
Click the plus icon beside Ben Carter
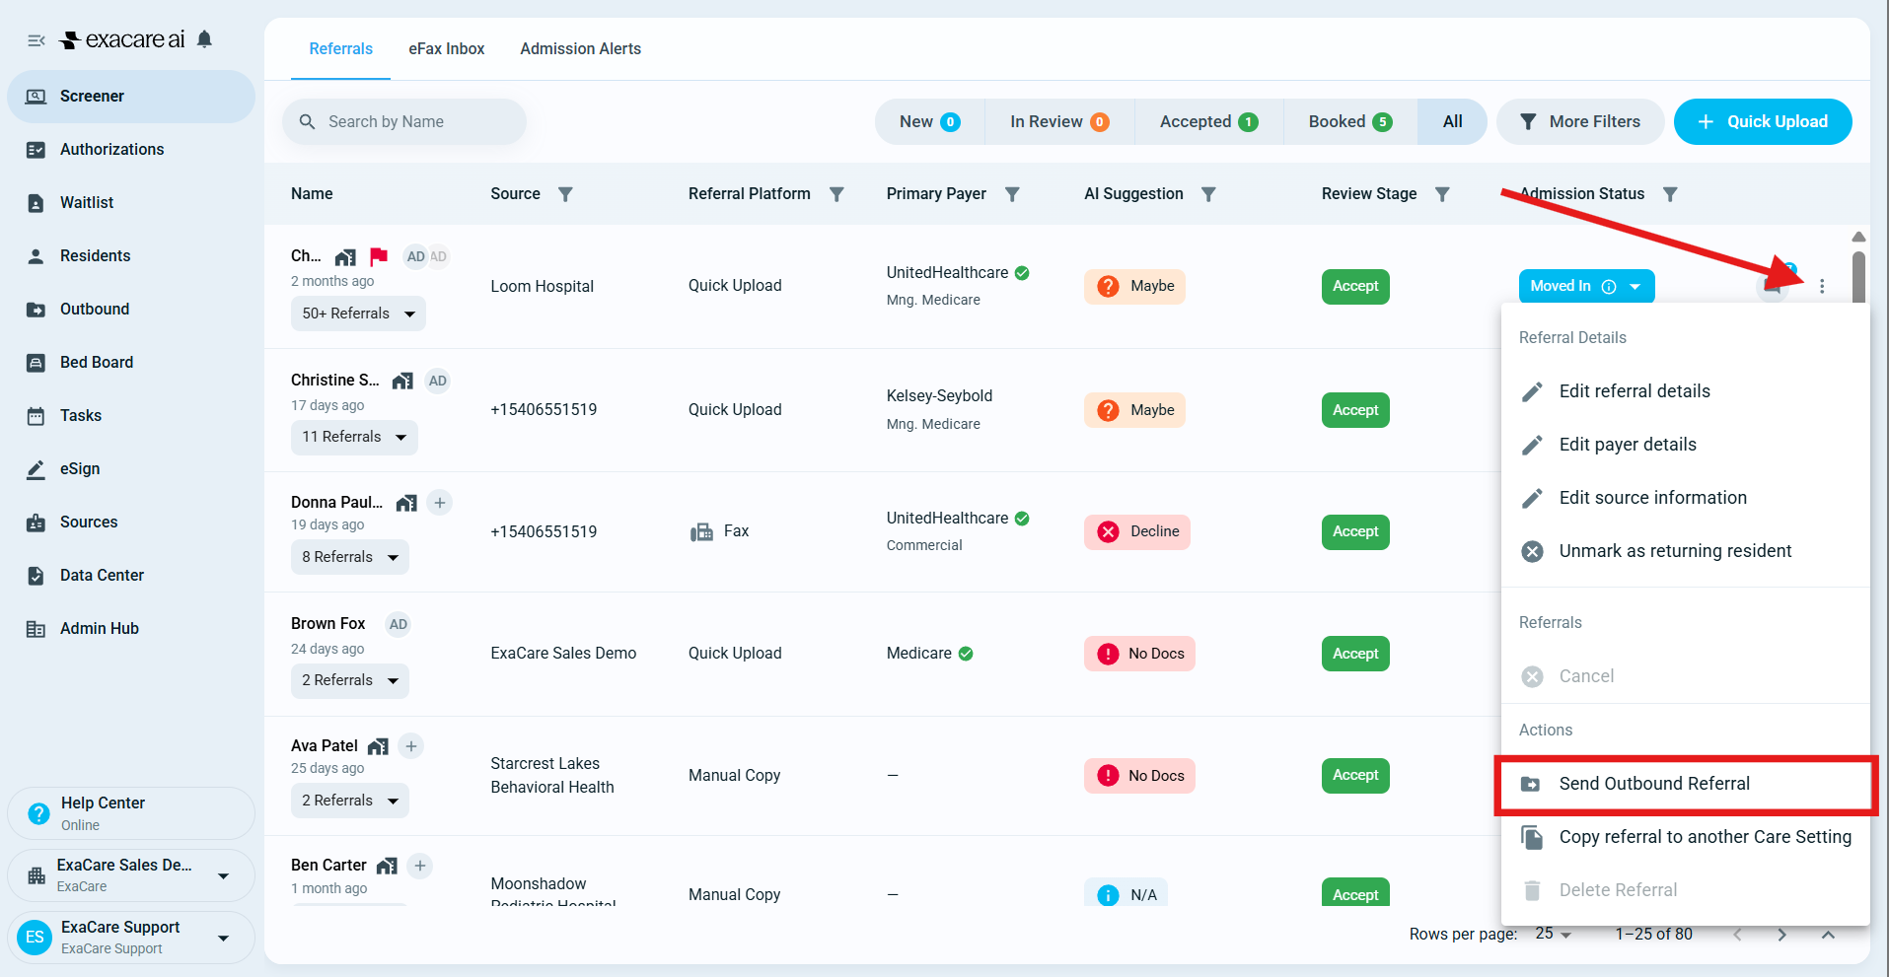click(420, 866)
